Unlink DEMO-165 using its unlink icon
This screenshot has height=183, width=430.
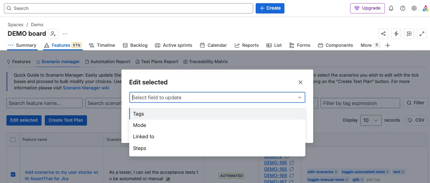pos(292,169)
